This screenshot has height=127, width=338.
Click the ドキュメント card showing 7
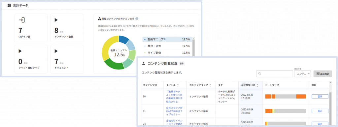tap(67, 59)
